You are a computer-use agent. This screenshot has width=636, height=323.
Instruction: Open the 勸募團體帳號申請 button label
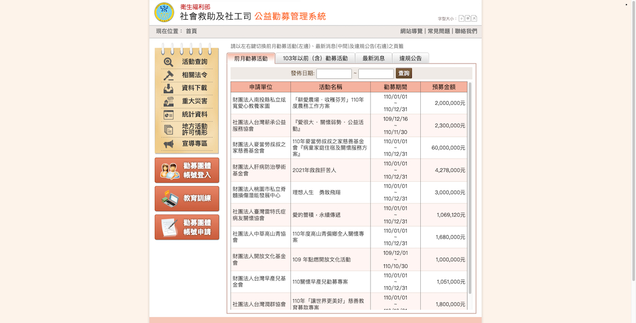tap(197, 227)
